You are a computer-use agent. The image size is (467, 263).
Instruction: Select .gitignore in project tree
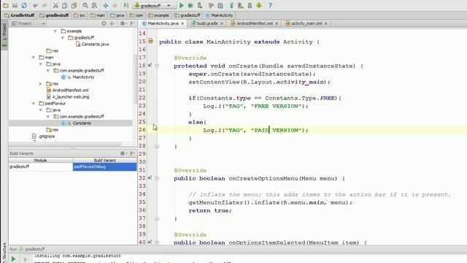tap(44, 137)
